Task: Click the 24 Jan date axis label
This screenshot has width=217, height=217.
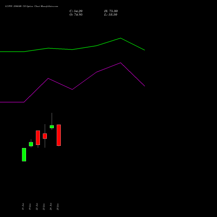Action: [51, 207]
